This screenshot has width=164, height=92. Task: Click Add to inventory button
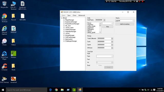click(x=125, y=24)
